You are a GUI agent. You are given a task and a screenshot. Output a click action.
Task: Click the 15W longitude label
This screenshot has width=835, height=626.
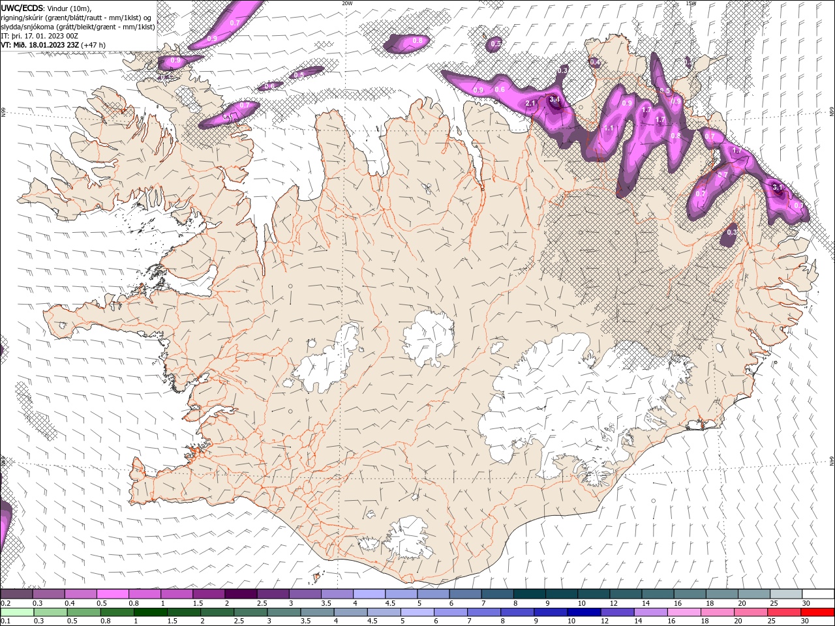click(691, 3)
